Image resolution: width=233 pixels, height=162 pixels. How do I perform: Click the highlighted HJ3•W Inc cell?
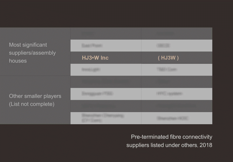click(95, 58)
